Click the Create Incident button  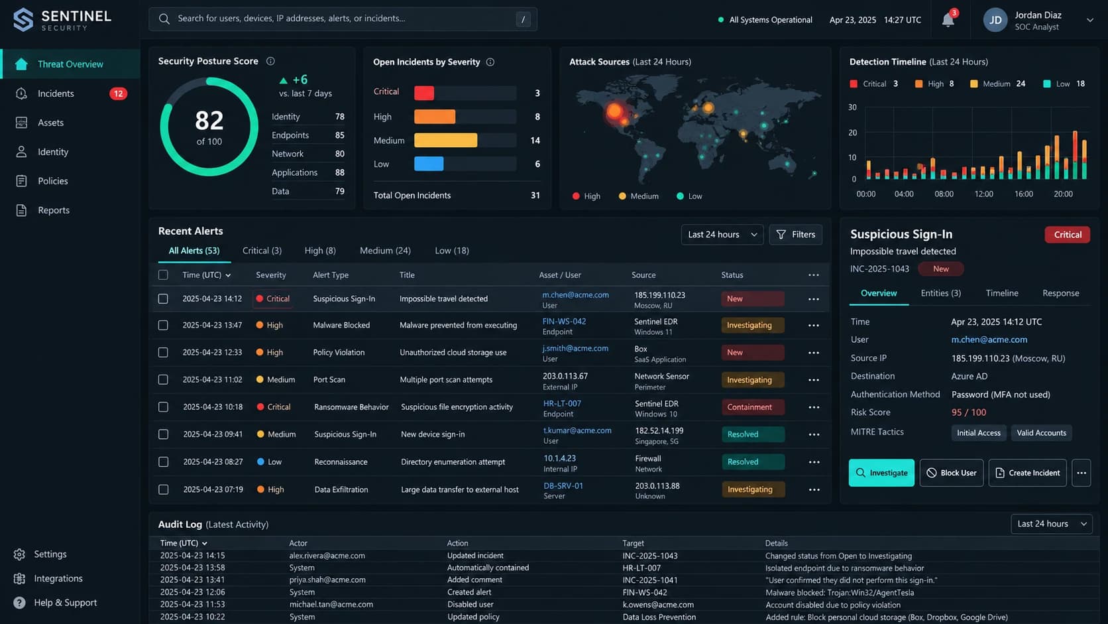(1028, 473)
